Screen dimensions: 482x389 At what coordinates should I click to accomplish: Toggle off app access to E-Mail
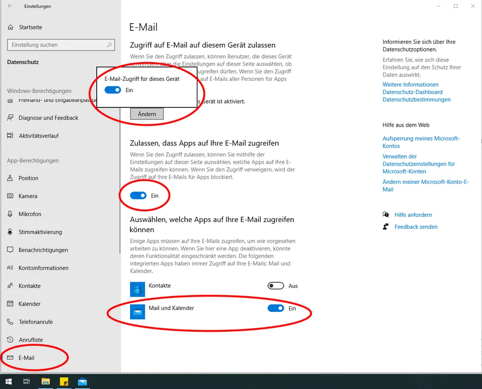[138, 195]
